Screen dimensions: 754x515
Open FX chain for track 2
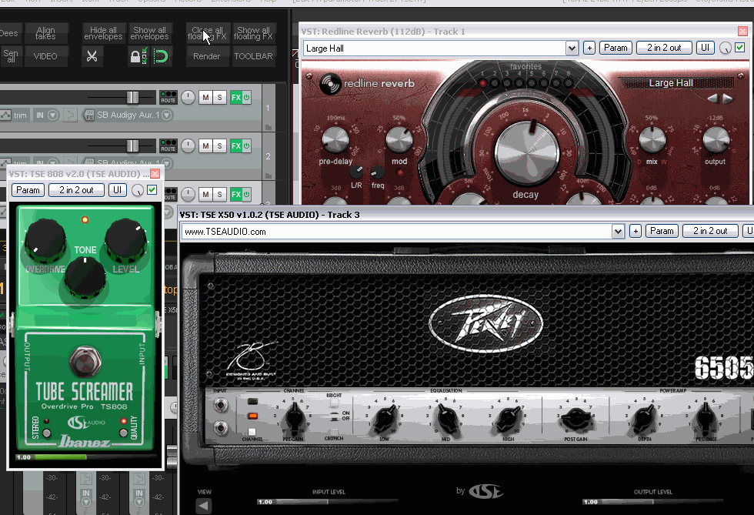click(235, 145)
